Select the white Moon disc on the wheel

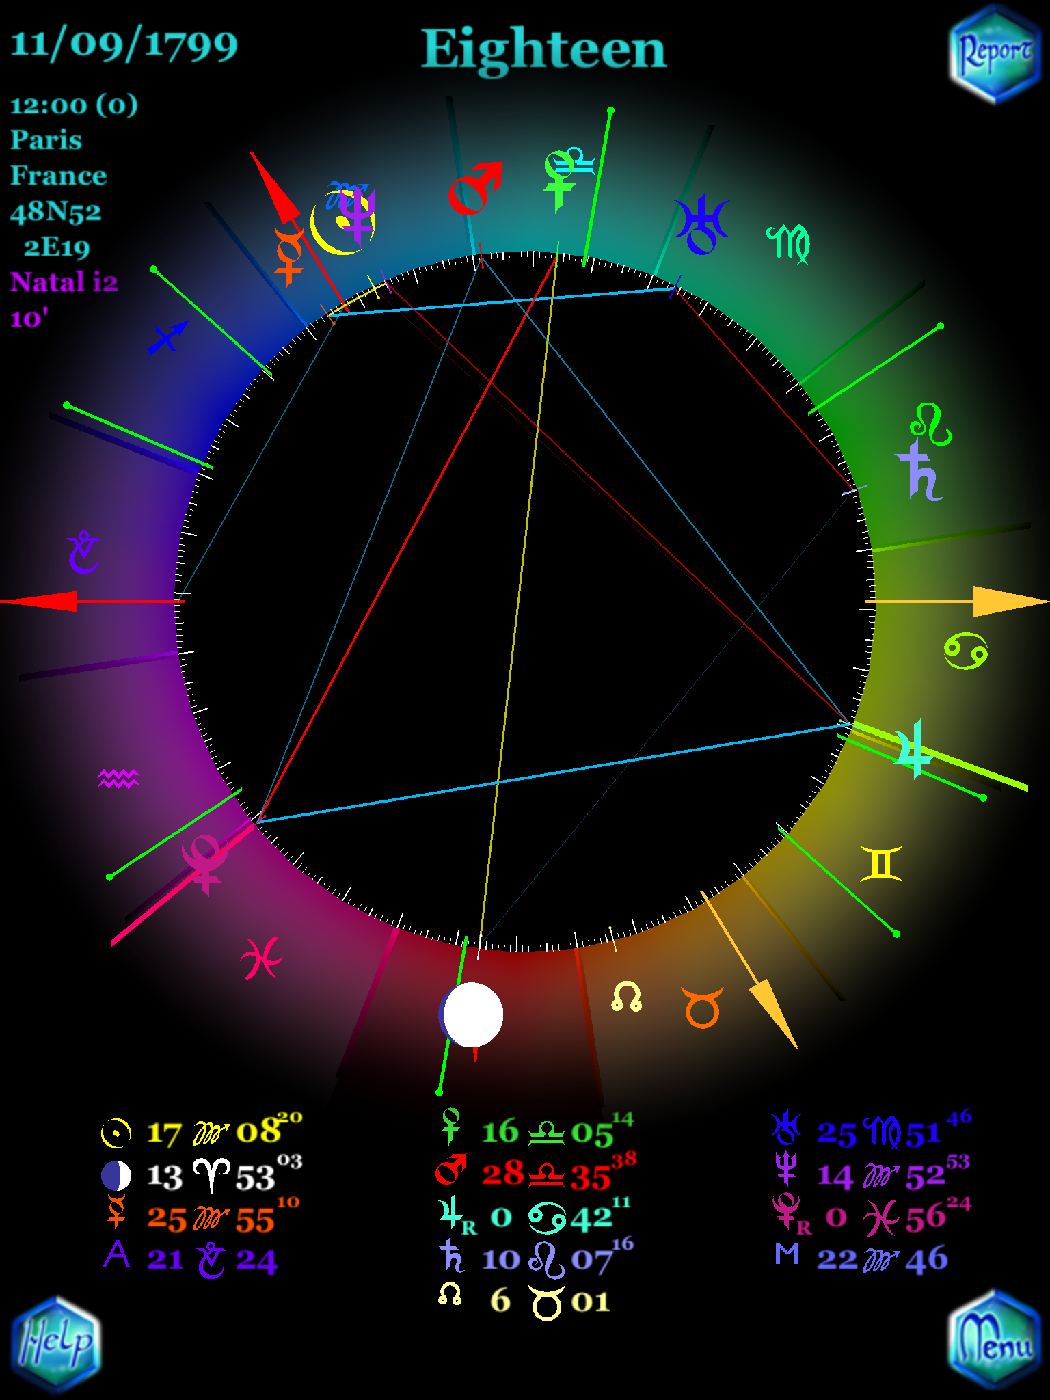471,1015
